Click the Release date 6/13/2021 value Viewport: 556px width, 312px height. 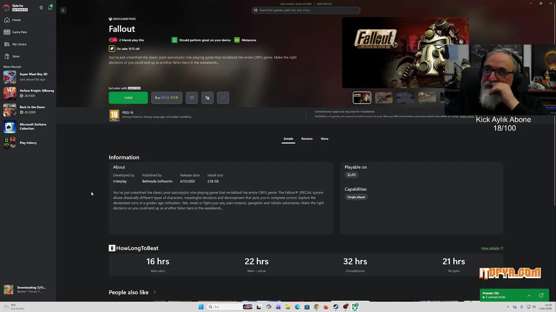[x=188, y=181]
